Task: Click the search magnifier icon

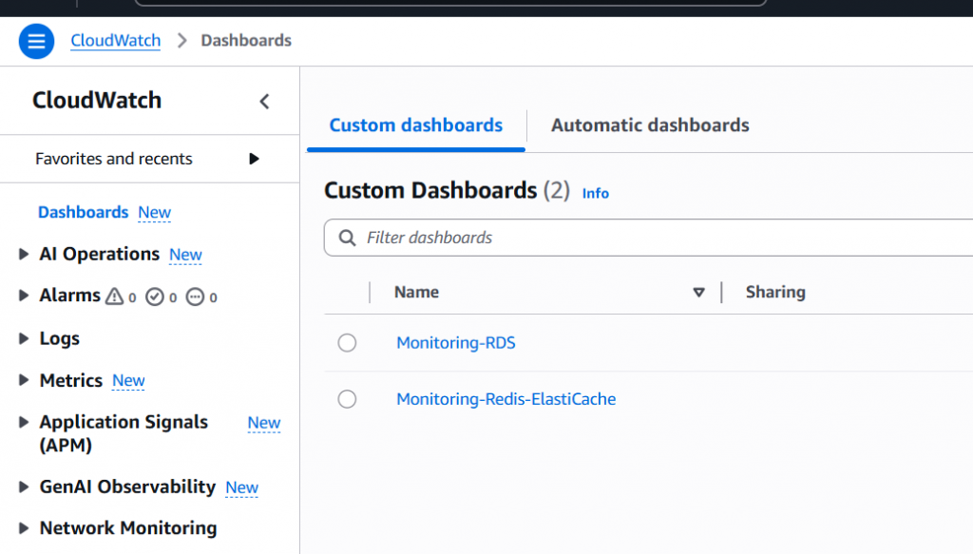Action: (348, 238)
